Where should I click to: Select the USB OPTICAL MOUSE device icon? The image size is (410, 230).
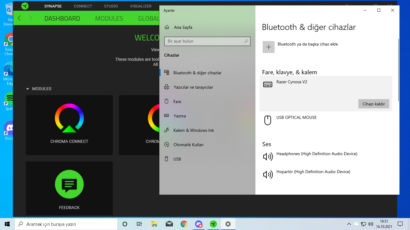tap(267, 120)
